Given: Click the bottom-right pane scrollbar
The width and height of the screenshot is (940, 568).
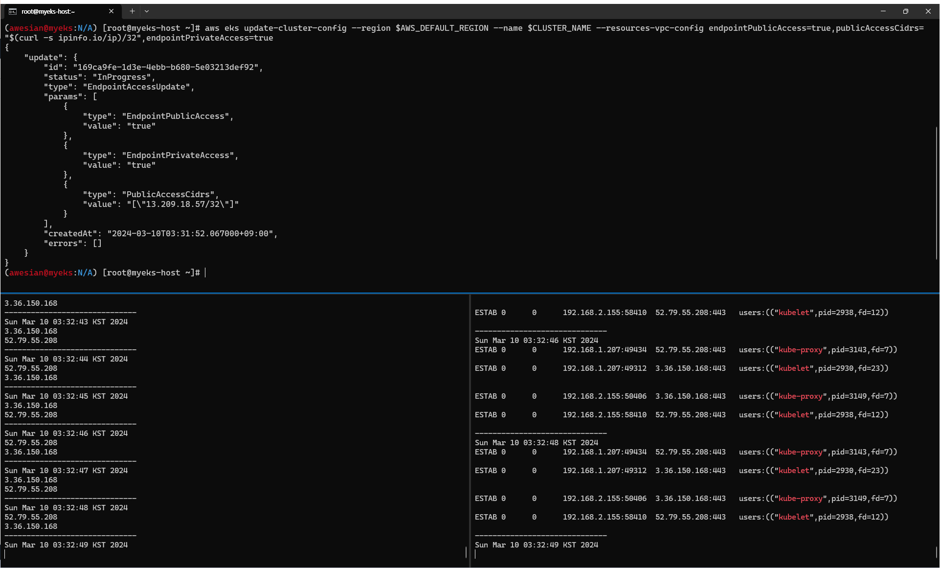Looking at the screenshot, I should click(936, 551).
